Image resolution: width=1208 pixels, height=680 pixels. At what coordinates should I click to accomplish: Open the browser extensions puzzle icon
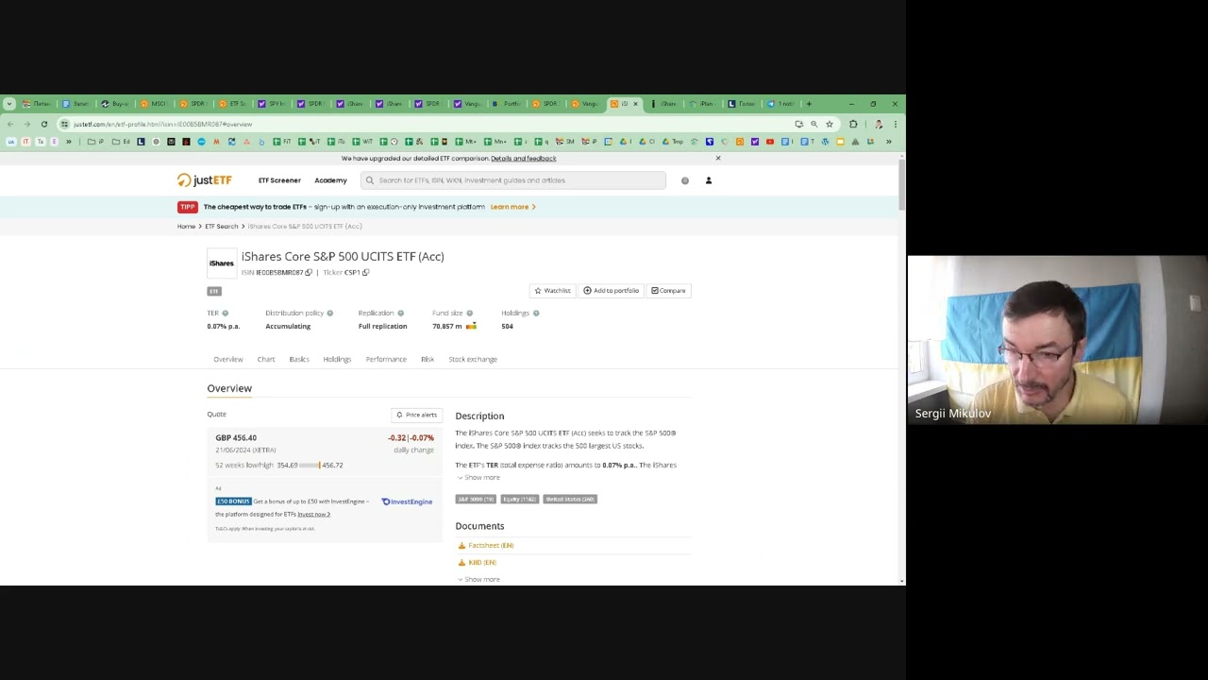(x=853, y=125)
